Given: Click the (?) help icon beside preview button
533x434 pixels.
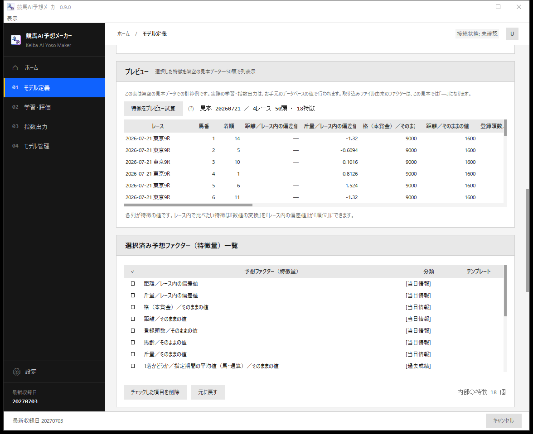Looking at the screenshot, I should click(191, 109).
